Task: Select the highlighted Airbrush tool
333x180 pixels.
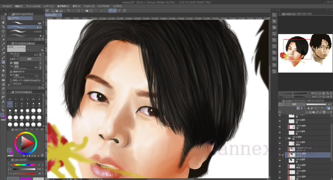Action: coord(3,62)
